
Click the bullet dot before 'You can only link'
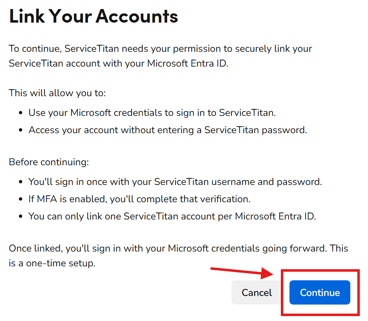(x=21, y=217)
